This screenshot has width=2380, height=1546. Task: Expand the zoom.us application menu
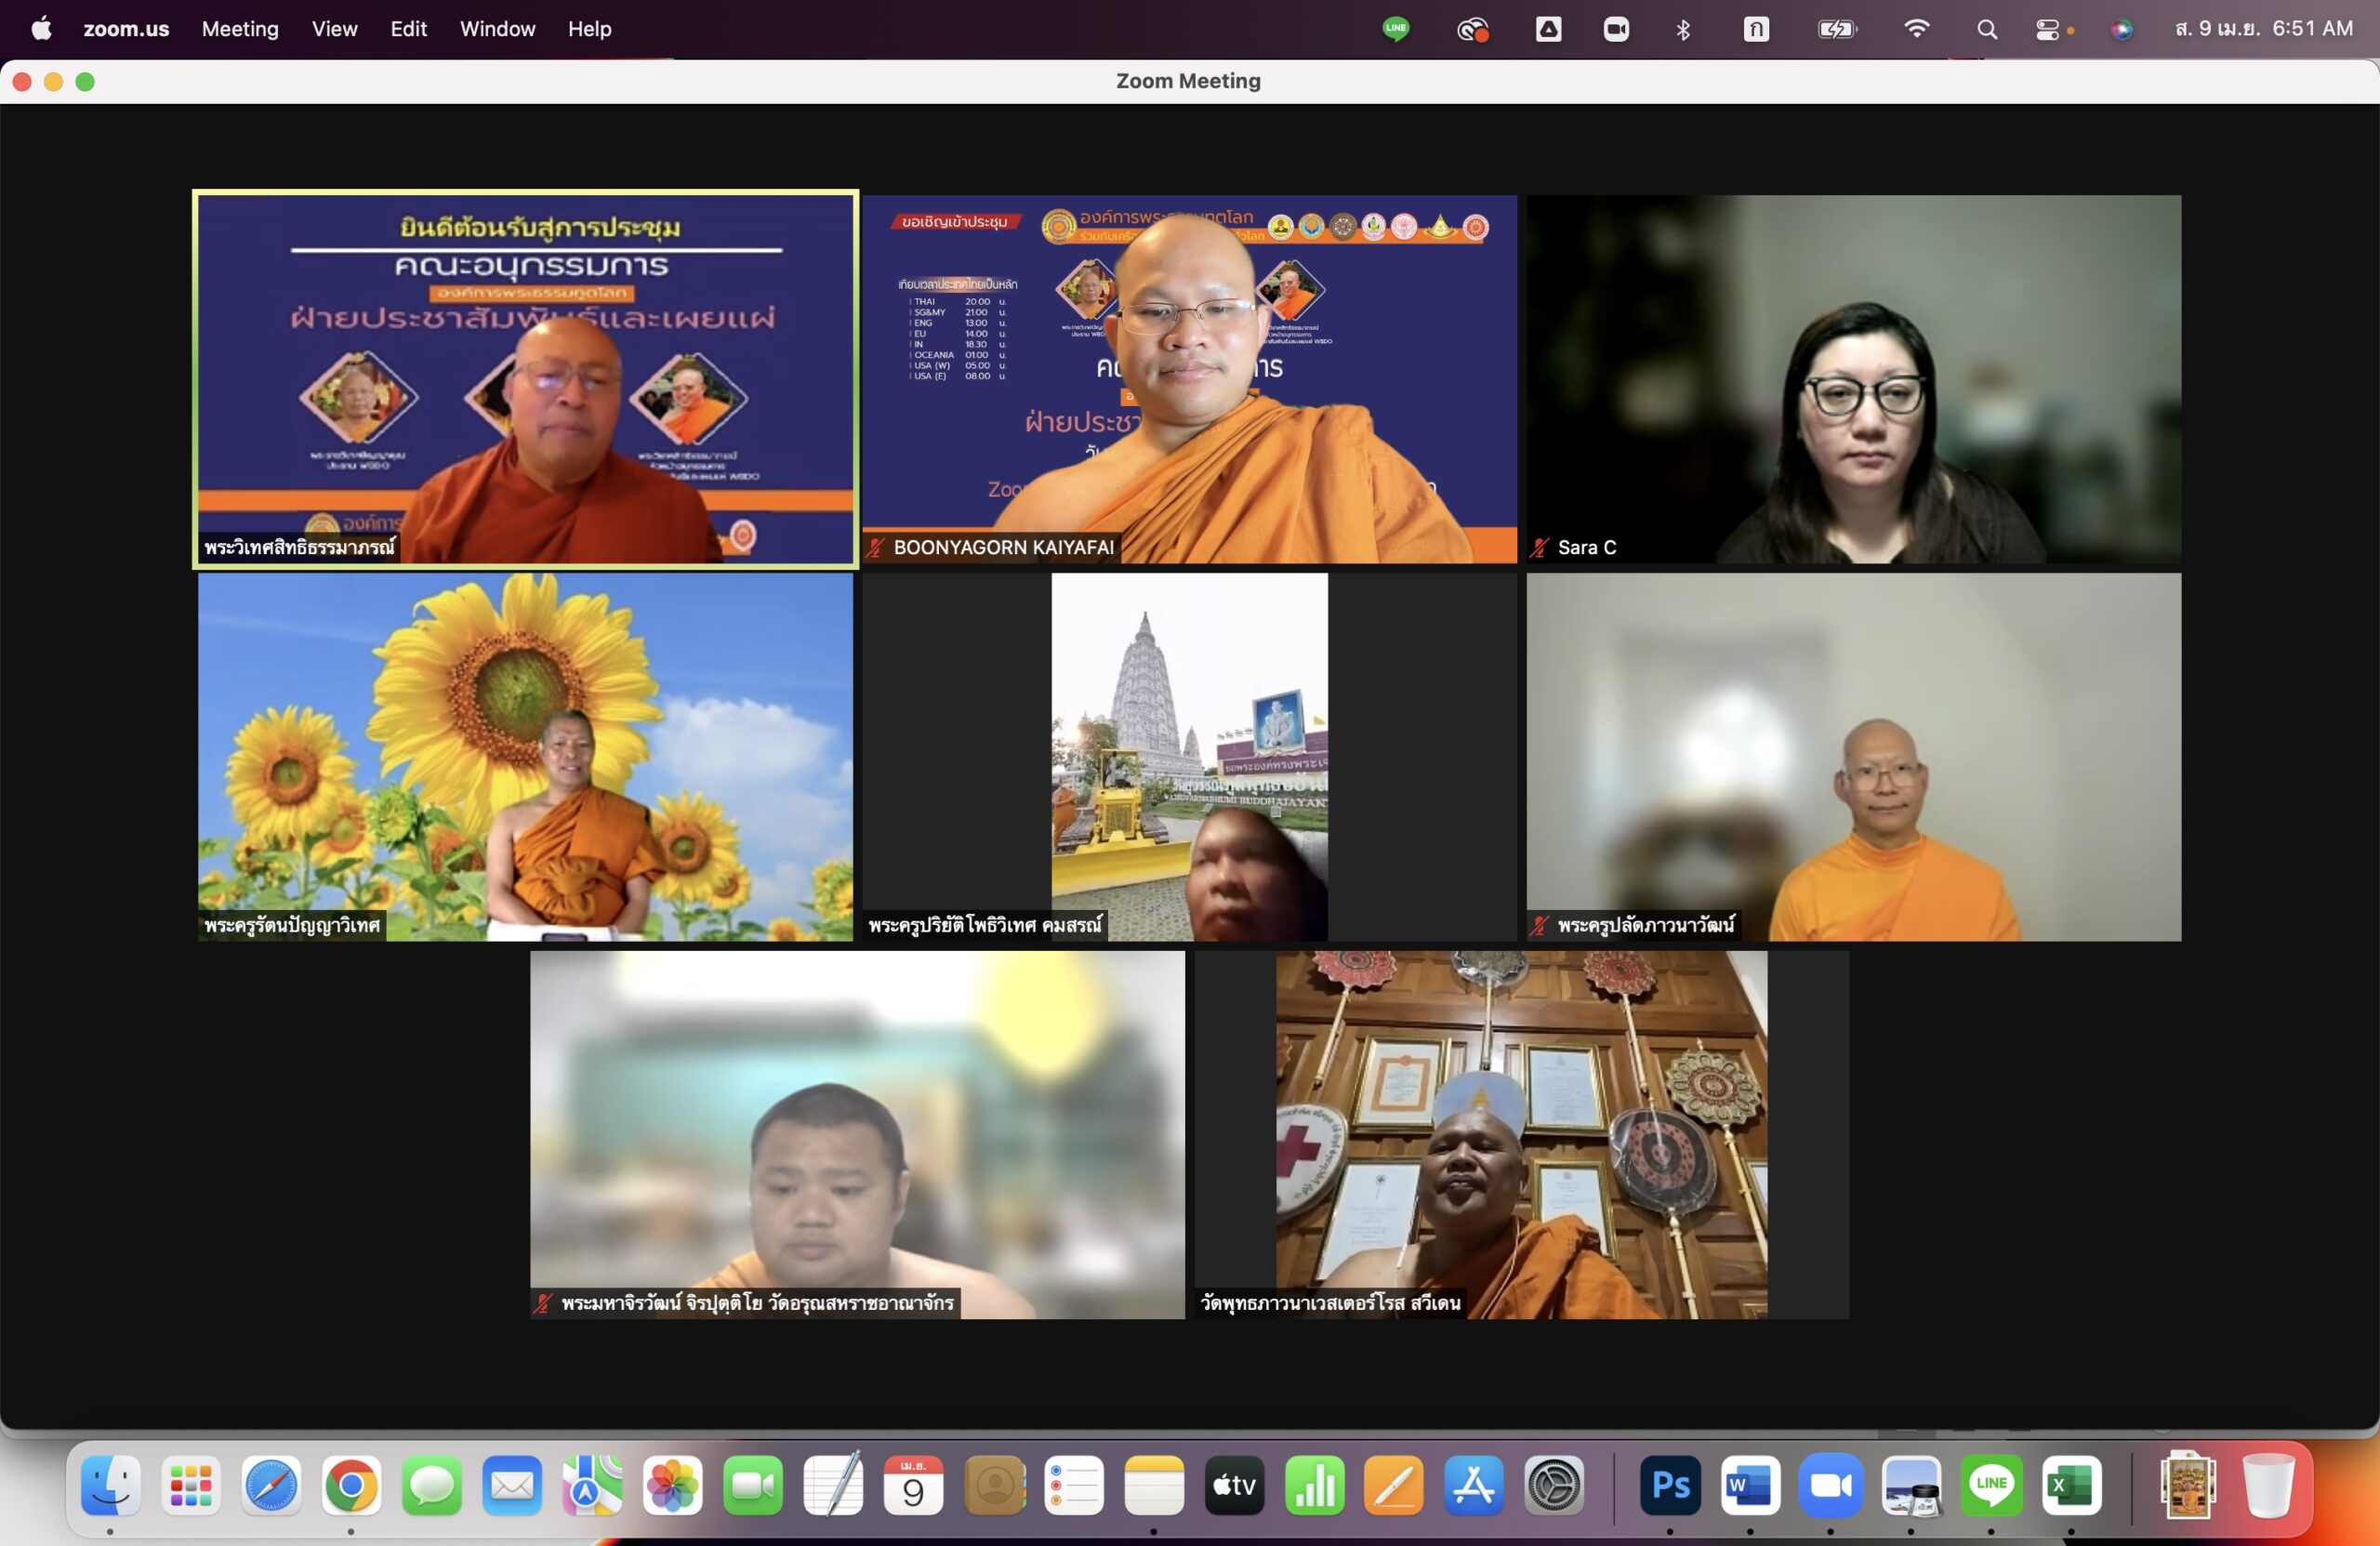point(126,29)
